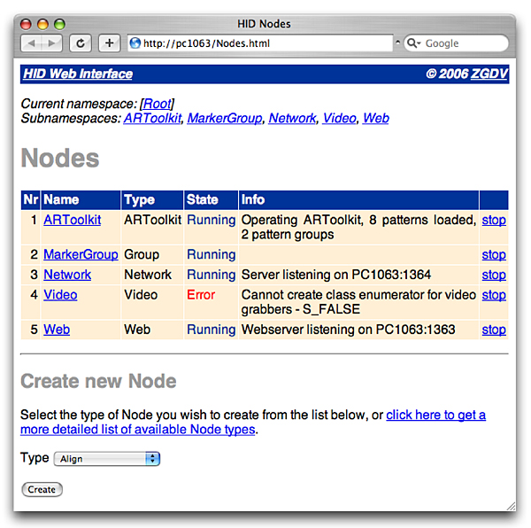Click the green zoom window button
Image resolution: width=531 pixels, height=528 pixels.
[59, 24]
